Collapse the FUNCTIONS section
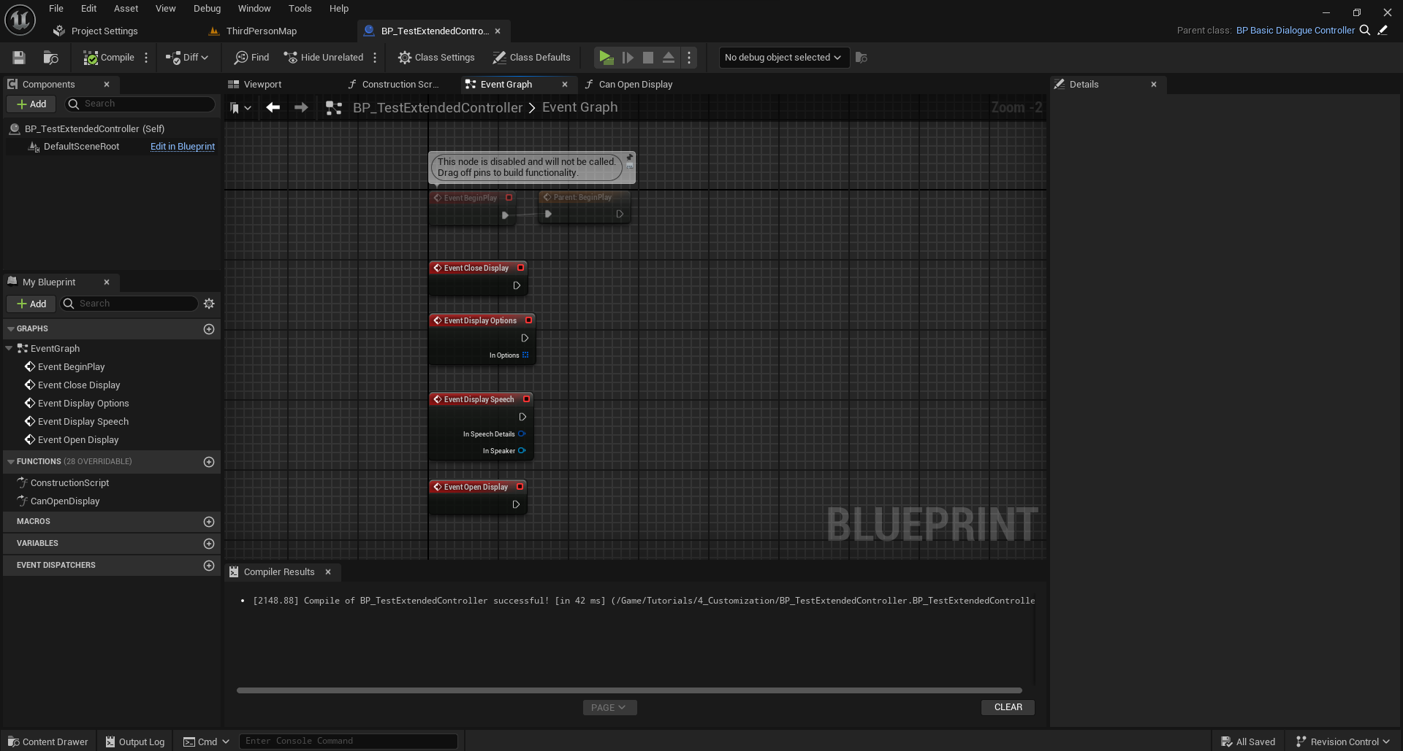Viewport: 1403px width, 751px height. coord(11,462)
